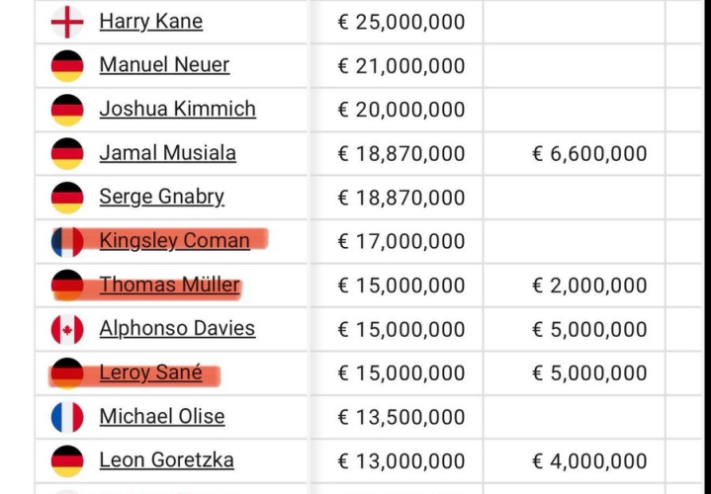Viewport: 711px width, 494px height.
Task: Open the Joshua Kimmich player link
Action: 177,109
